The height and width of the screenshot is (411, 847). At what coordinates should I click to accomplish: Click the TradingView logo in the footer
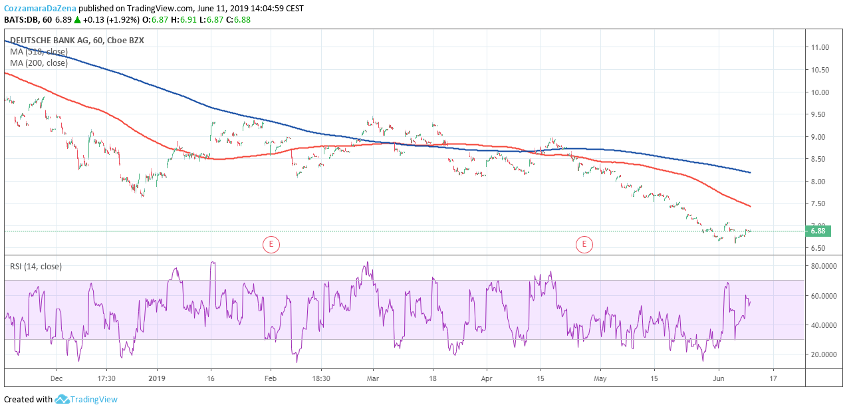click(x=86, y=399)
